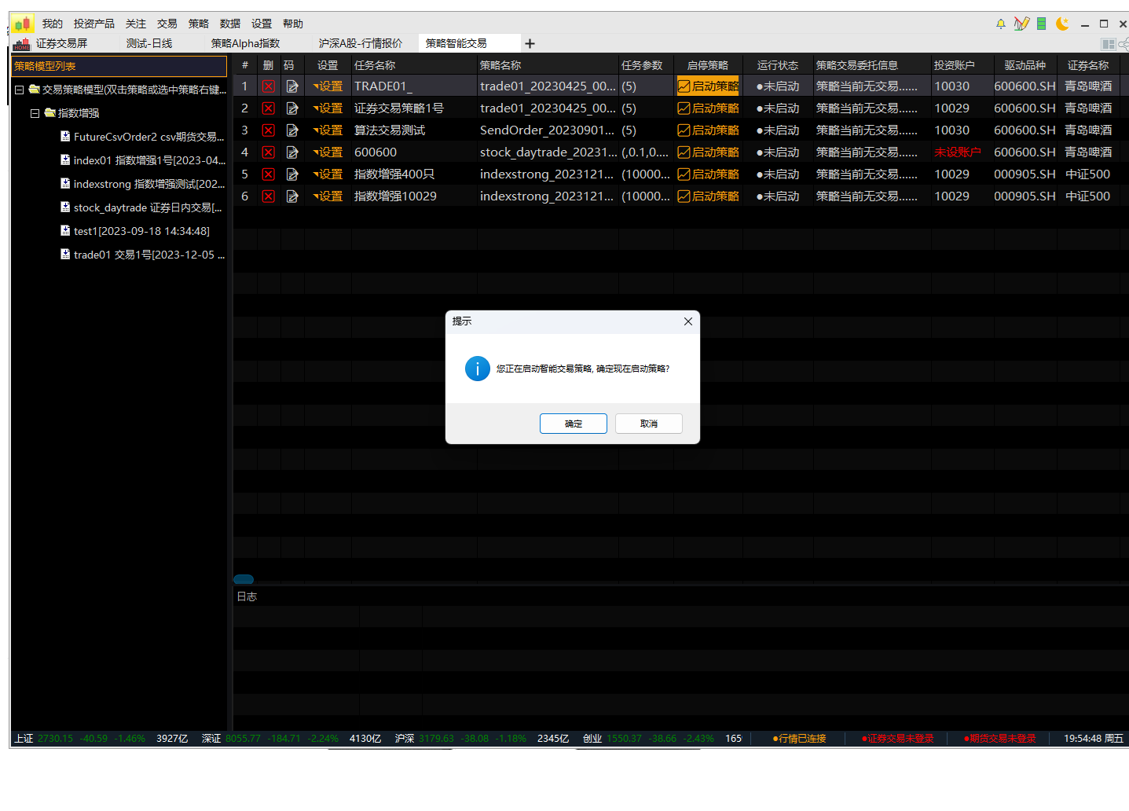Click the red delete icon on row 3

(269, 130)
